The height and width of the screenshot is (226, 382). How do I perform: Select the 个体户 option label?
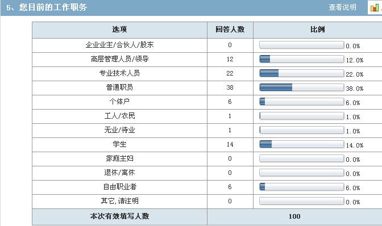[119, 102]
